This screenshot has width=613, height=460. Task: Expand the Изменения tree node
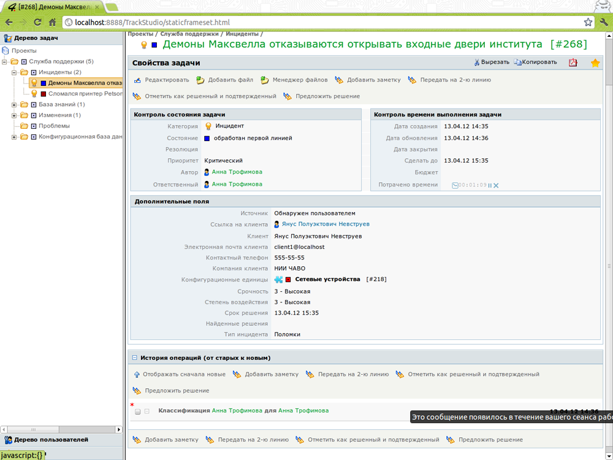(x=14, y=115)
